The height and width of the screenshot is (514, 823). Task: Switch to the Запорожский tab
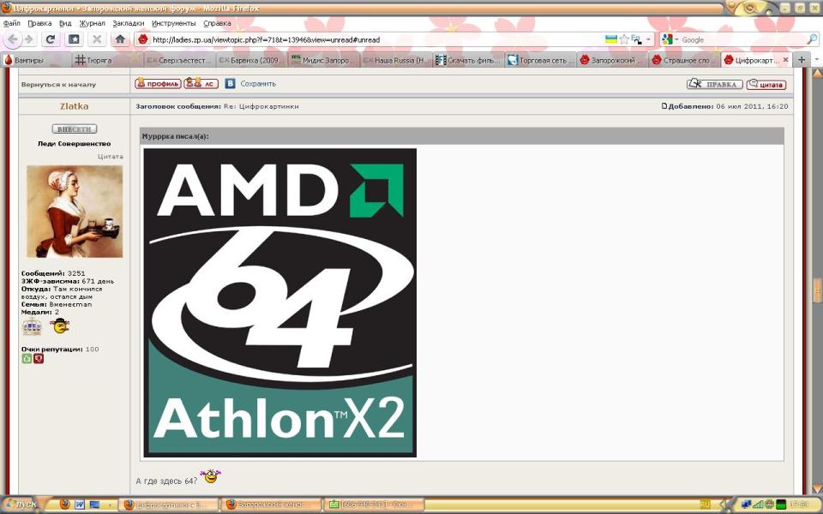612,60
